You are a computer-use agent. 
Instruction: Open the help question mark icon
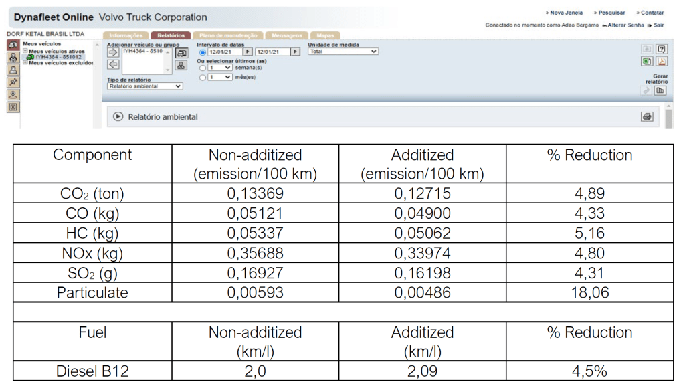click(x=661, y=50)
